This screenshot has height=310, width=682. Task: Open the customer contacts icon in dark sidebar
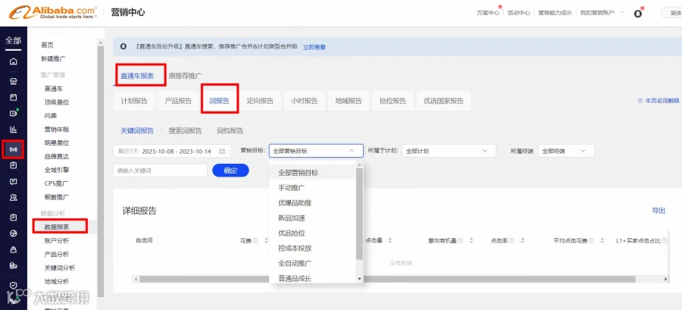[13, 197]
